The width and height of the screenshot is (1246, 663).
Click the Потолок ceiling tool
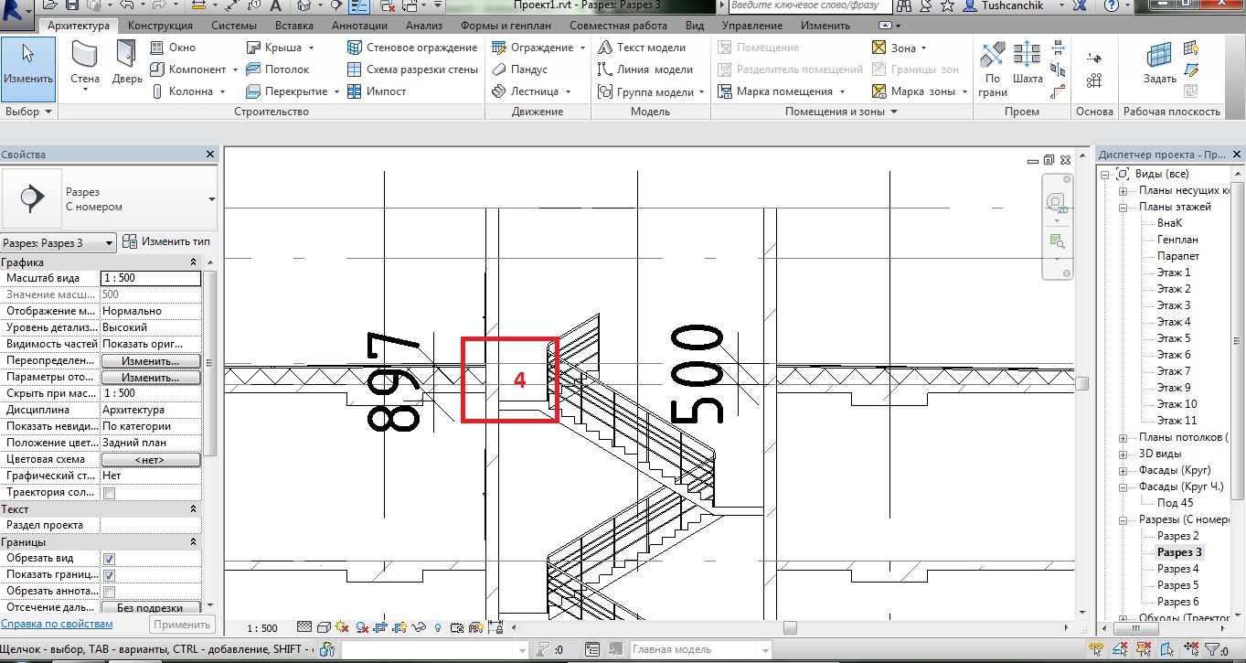click(278, 70)
